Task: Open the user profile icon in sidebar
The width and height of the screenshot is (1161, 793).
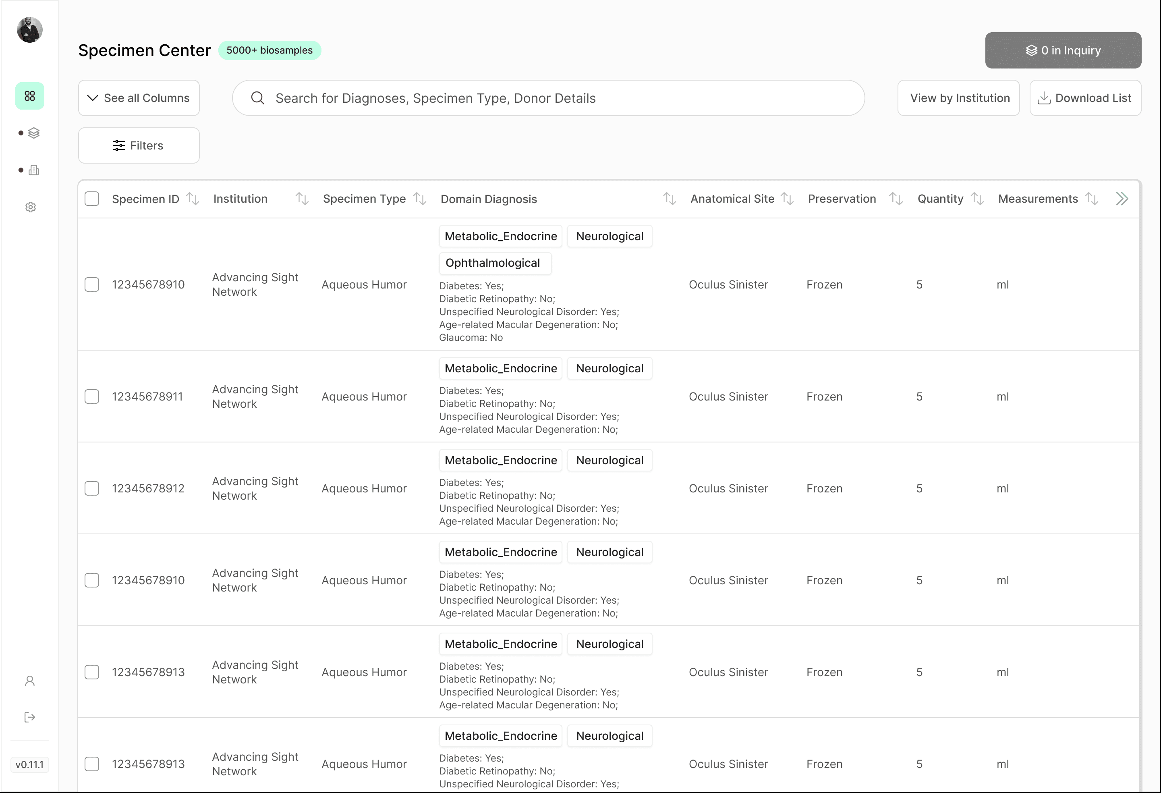Action: [29, 681]
